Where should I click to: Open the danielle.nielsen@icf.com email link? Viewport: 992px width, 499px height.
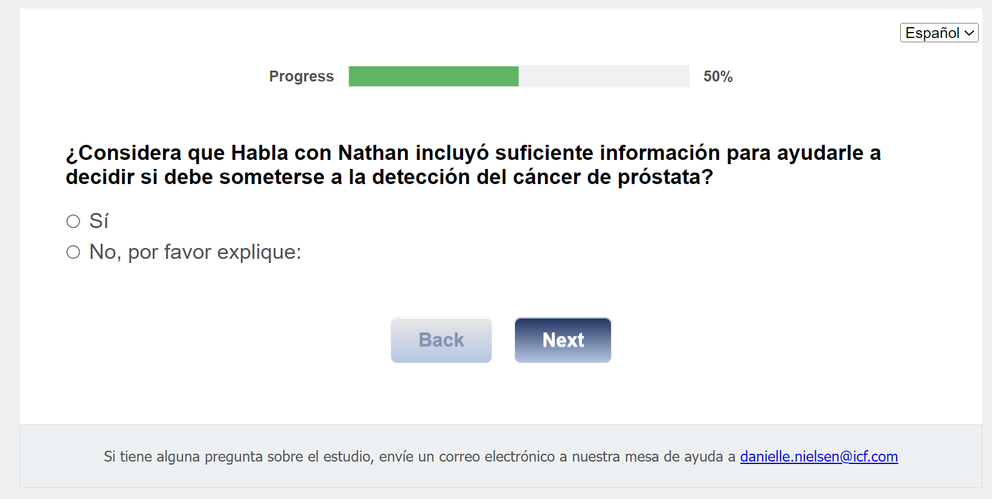[819, 457]
